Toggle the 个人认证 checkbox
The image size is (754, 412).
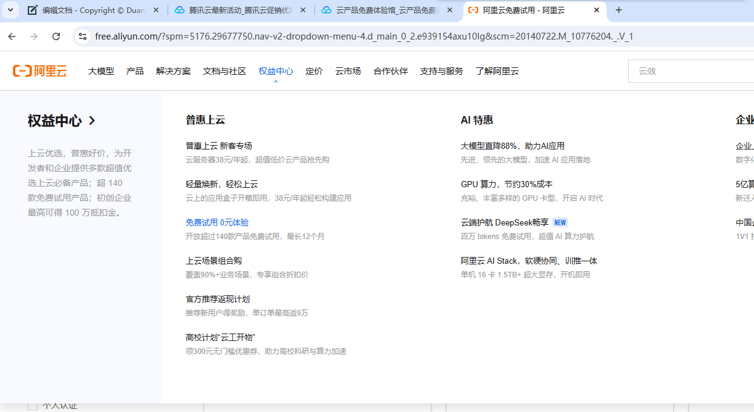(x=33, y=406)
